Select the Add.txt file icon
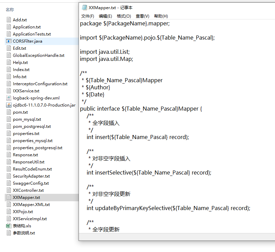The image size is (275, 252). [x=9, y=20]
